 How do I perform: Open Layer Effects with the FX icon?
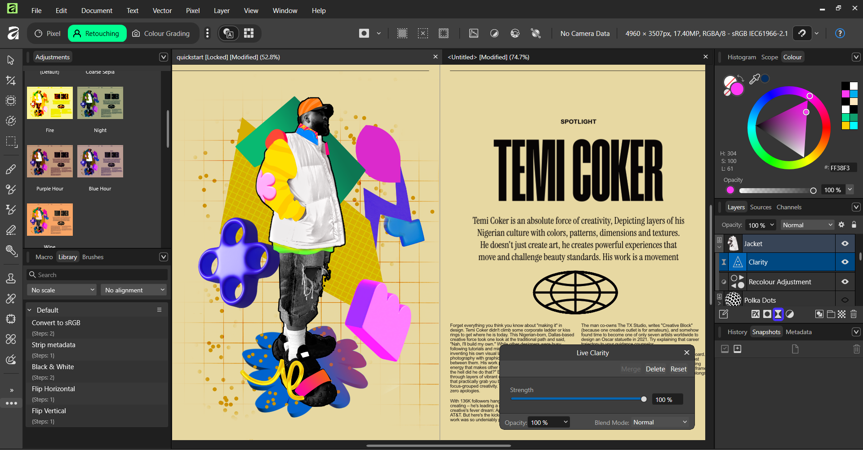tap(755, 314)
